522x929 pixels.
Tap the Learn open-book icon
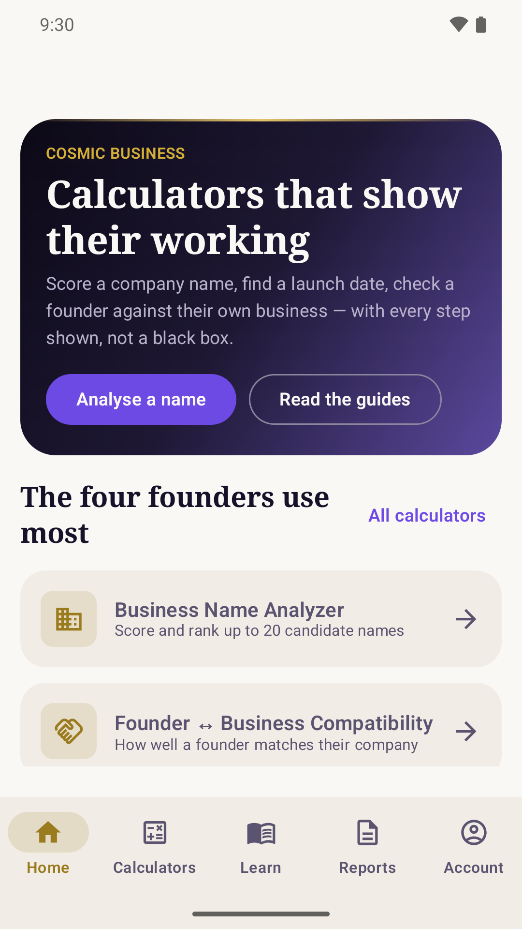tap(261, 833)
